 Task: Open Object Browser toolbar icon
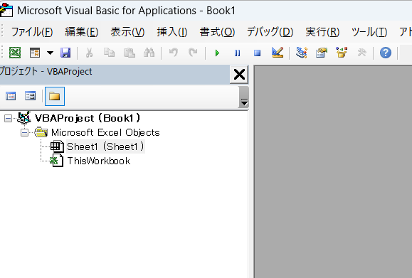coord(342,53)
